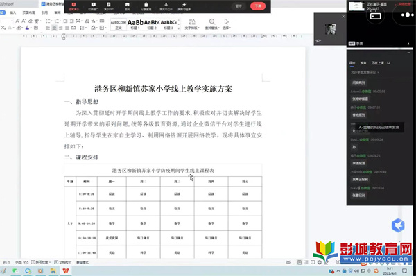Click the subscript X2 icon
The image size is (416, 276).
pyautogui.click(x=3, y=28)
